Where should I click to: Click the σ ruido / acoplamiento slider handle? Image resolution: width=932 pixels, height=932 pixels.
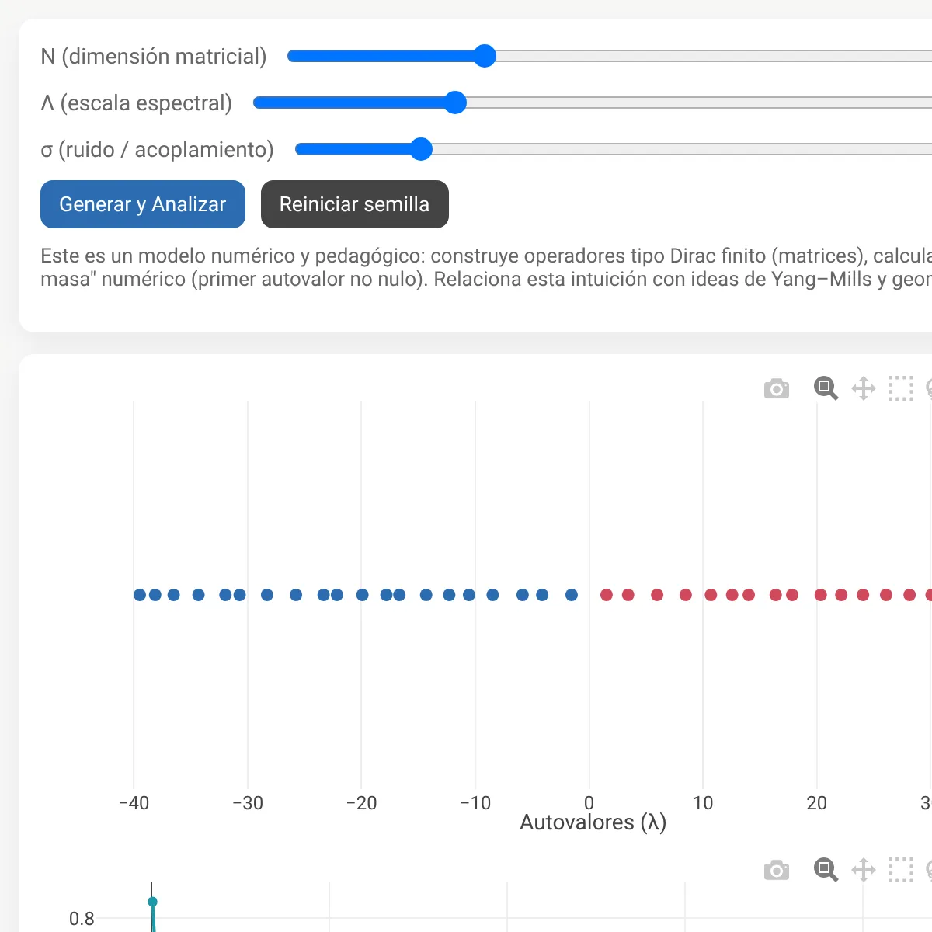[421, 149]
